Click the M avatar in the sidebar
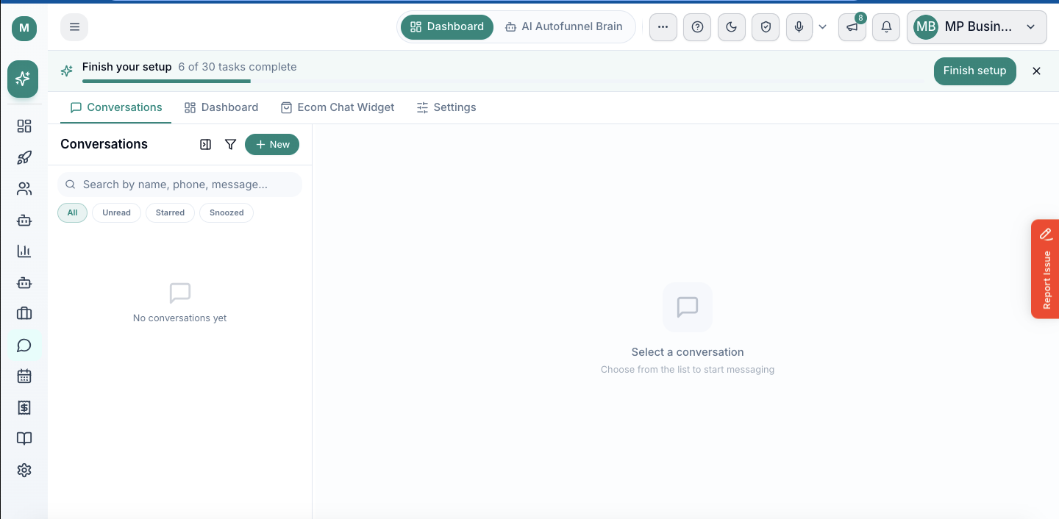Image resolution: width=1059 pixels, height=519 pixels. [24, 28]
